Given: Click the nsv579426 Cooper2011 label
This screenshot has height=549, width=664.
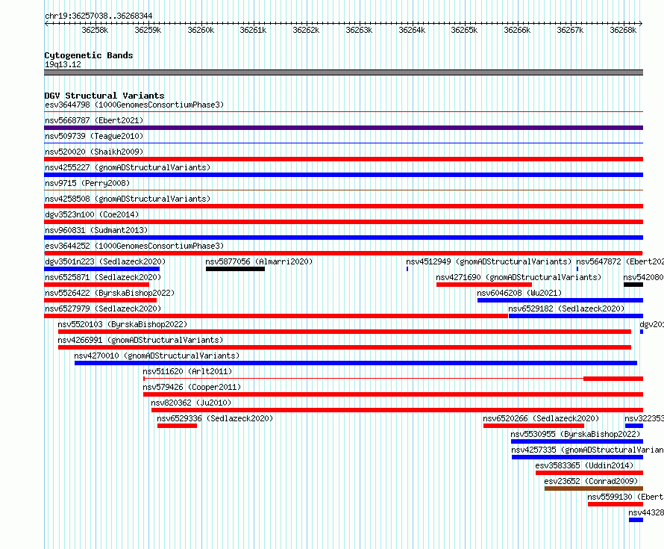Looking at the screenshot, I should [x=192, y=387].
